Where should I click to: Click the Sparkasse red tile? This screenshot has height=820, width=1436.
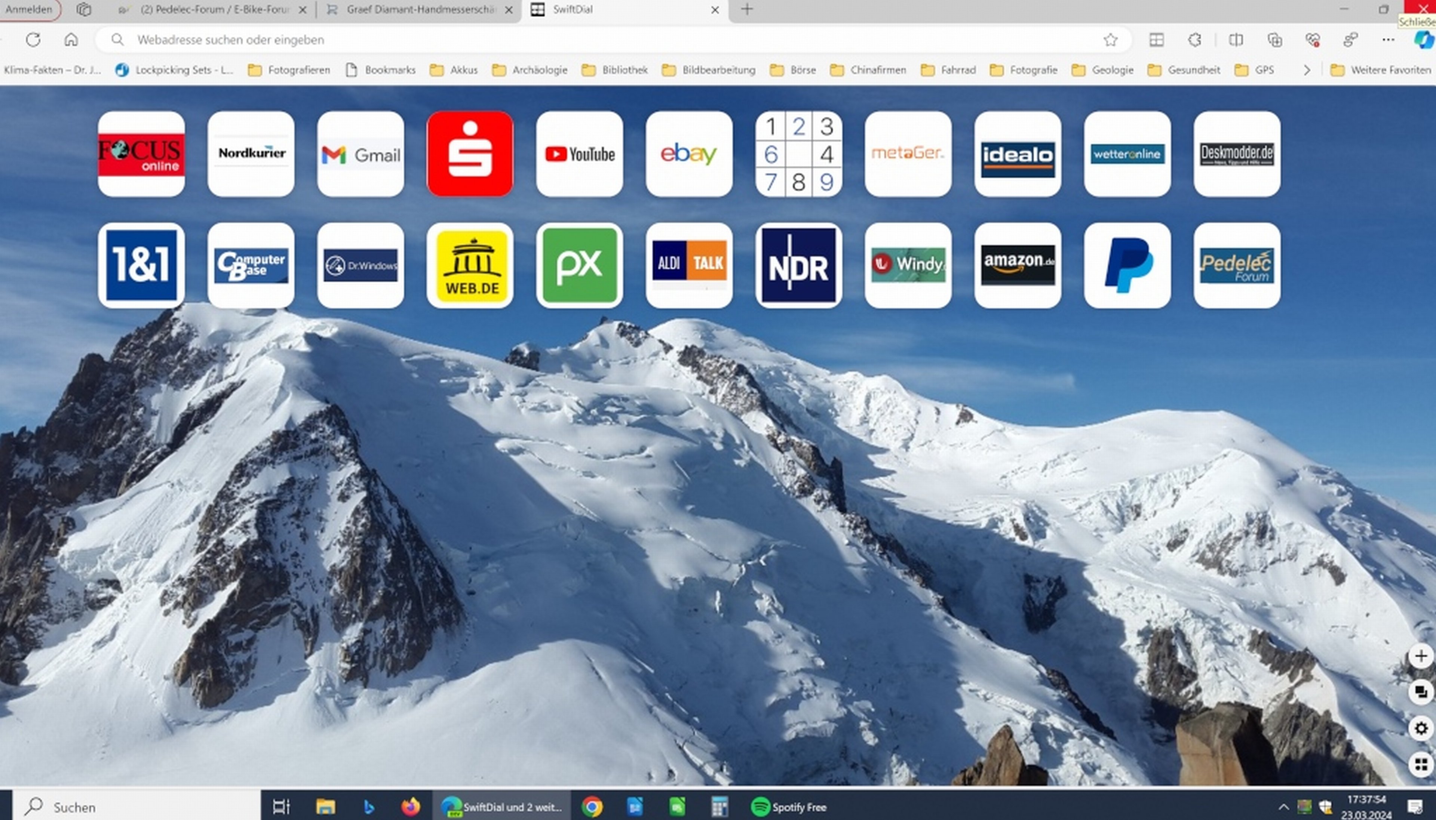click(x=470, y=154)
